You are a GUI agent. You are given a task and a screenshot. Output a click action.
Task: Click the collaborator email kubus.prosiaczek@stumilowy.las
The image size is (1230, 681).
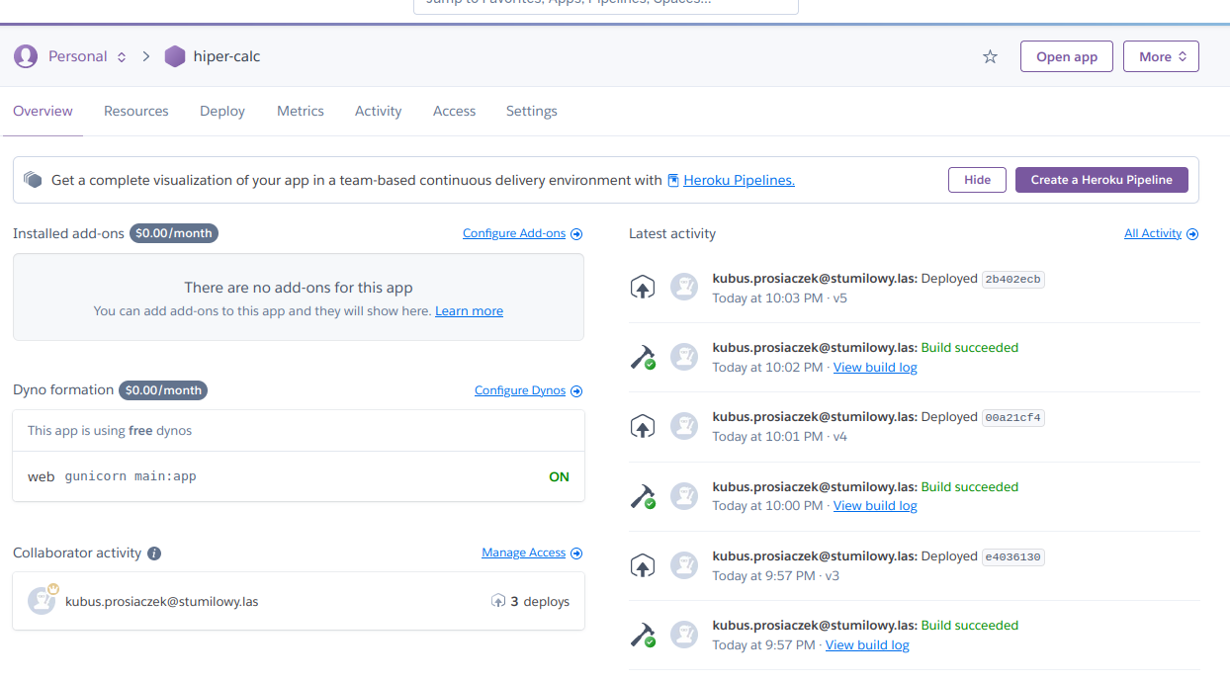(162, 601)
